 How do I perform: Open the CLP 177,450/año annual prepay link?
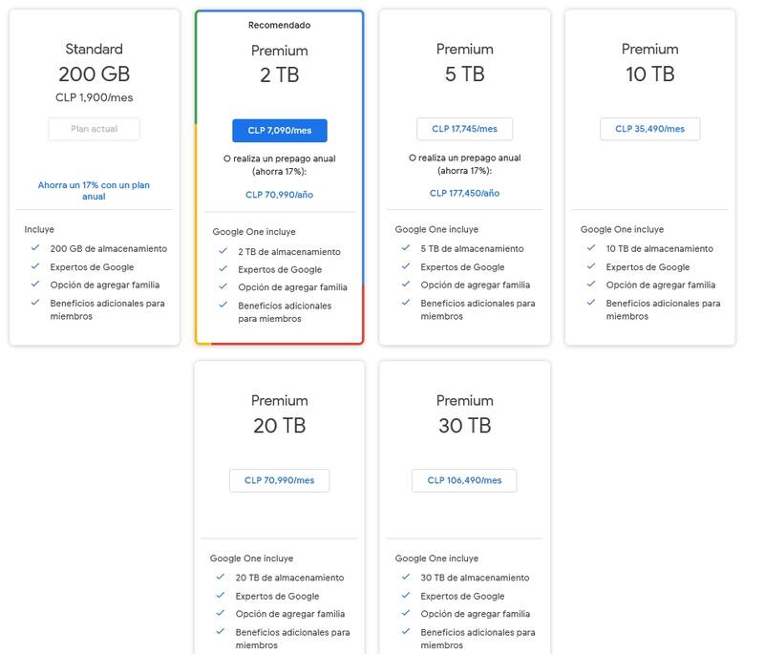click(464, 193)
